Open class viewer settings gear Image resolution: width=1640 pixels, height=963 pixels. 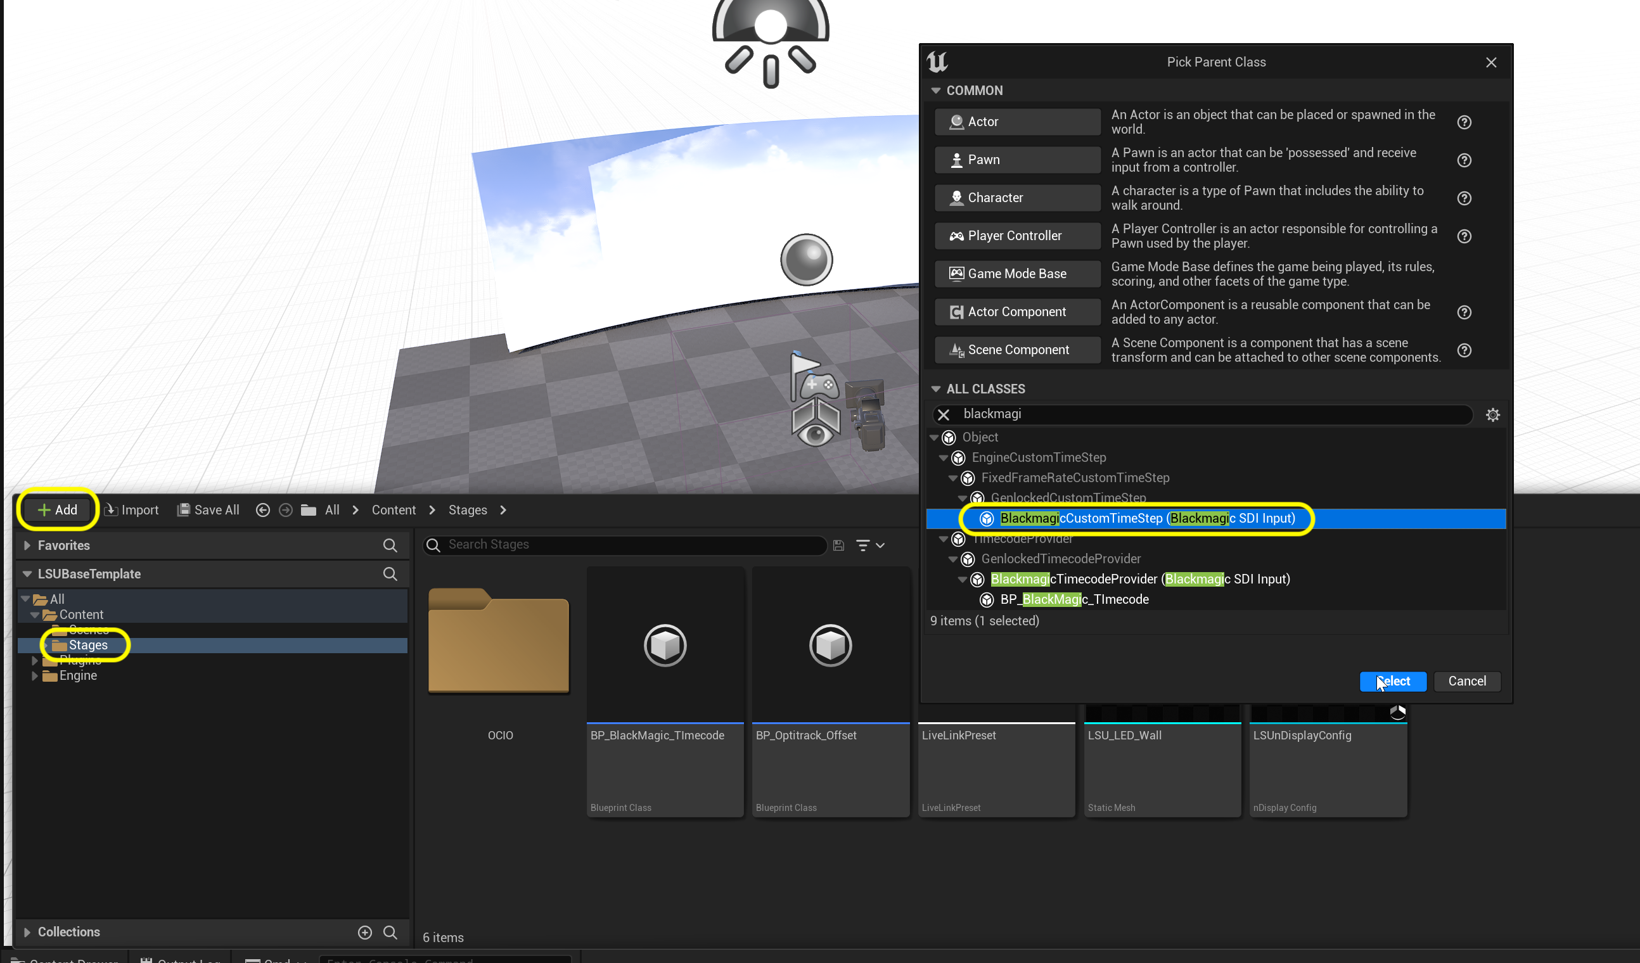[1492, 415]
